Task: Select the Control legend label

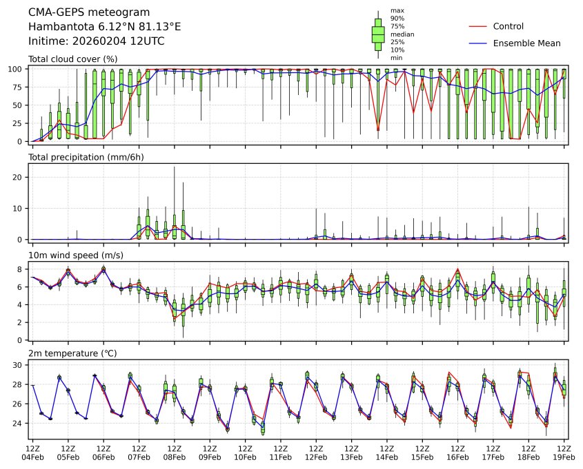Action: point(508,27)
